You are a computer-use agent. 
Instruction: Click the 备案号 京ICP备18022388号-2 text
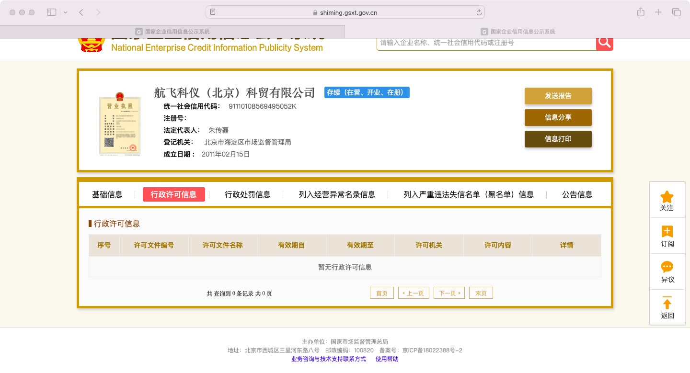tap(421, 350)
